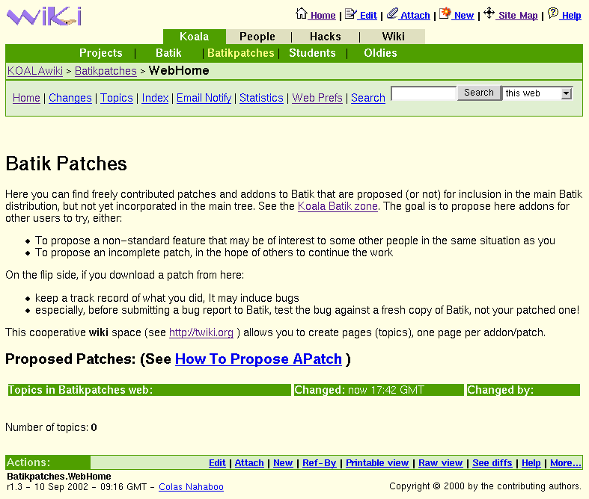Click the Site Map icon
The image size is (589, 499).
tap(489, 13)
